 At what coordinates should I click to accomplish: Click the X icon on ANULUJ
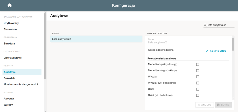click(x=199, y=105)
